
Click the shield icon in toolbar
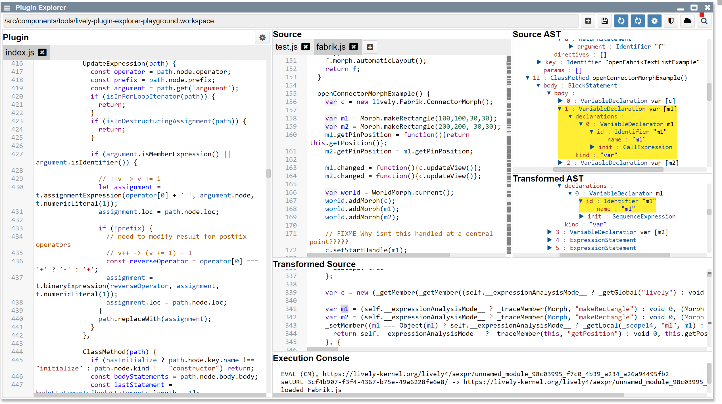point(671,21)
